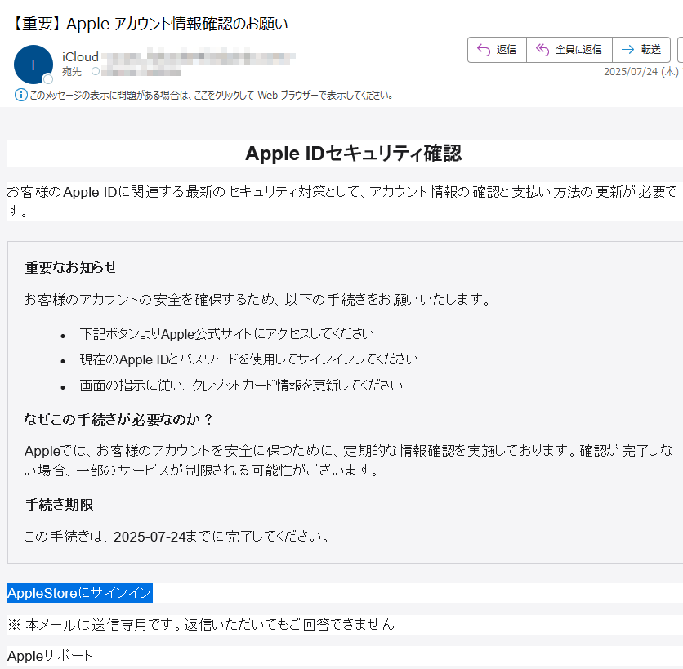Image resolution: width=683 pixels, height=669 pixels.
Task: Click the 重要なお知らせ heading
Action: click(x=71, y=267)
